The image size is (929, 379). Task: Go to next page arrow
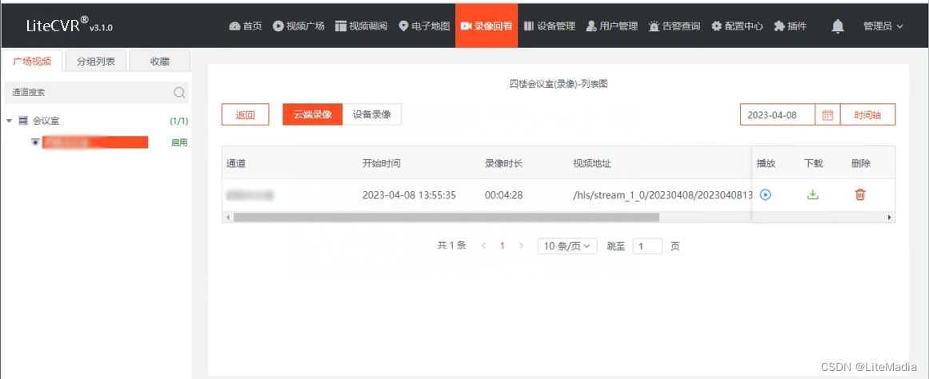pyautogui.click(x=521, y=245)
